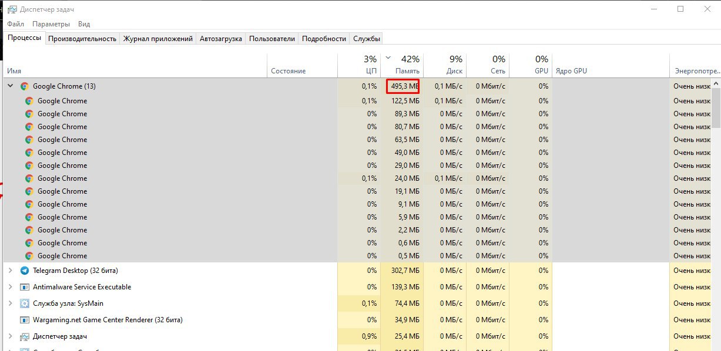Viewport: 721px width, 351px height.
Task: Click Chrome icon in the 29,0 МБ row
Action: pyautogui.click(x=29, y=166)
